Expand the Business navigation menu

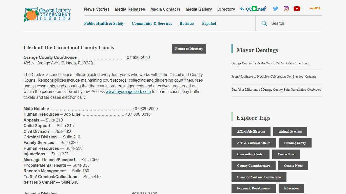coord(187,23)
